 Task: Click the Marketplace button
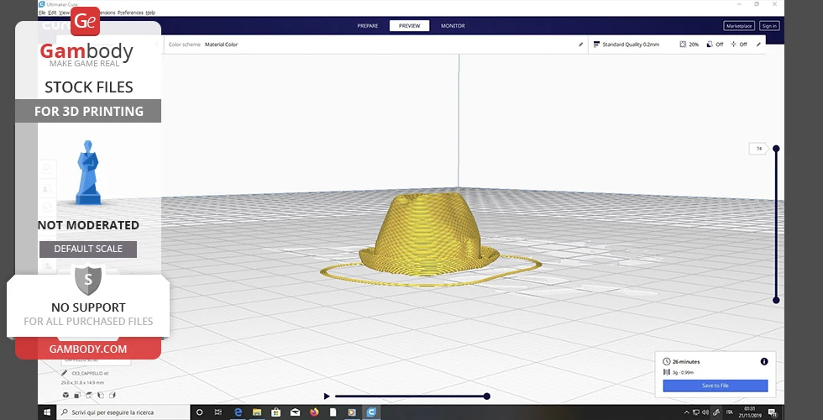tap(739, 26)
